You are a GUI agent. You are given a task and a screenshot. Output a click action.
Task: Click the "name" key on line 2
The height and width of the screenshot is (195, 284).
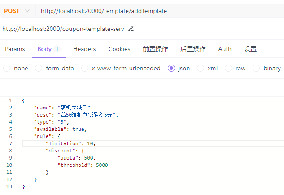coord(43,108)
